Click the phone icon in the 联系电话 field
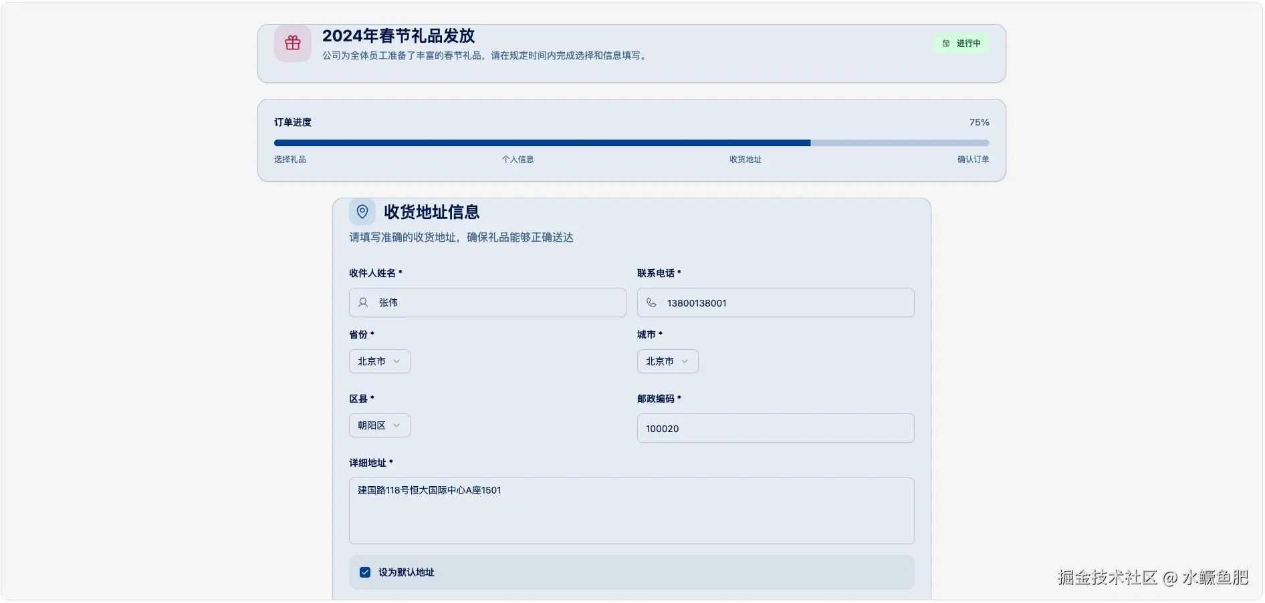The width and height of the screenshot is (1265, 603). 651,303
